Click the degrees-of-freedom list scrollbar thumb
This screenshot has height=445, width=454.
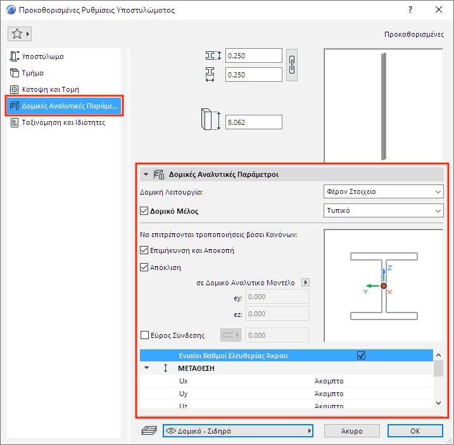[x=438, y=368]
